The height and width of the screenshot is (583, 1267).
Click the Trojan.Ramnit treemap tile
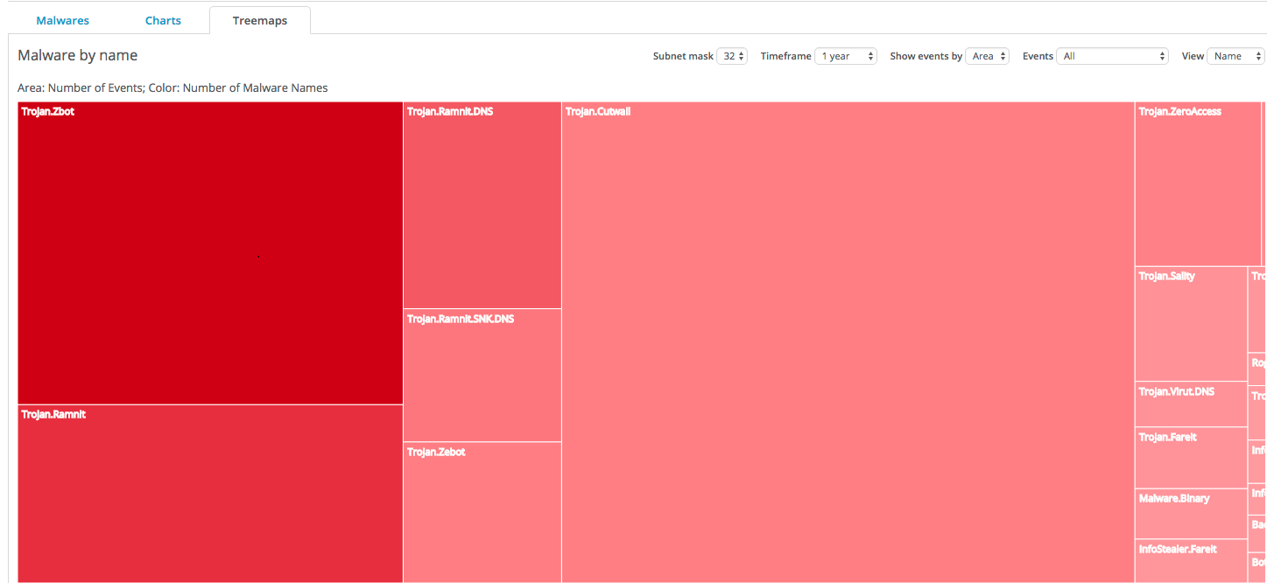(x=210, y=494)
